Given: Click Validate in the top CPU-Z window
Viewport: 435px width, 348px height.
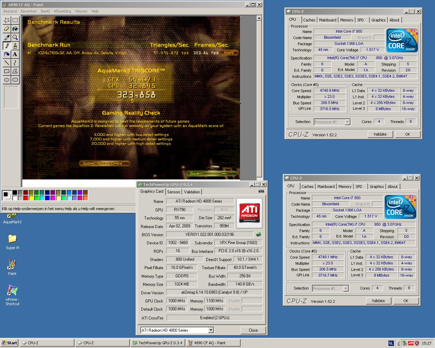Looking at the screenshot, I should [x=380, y=134].
